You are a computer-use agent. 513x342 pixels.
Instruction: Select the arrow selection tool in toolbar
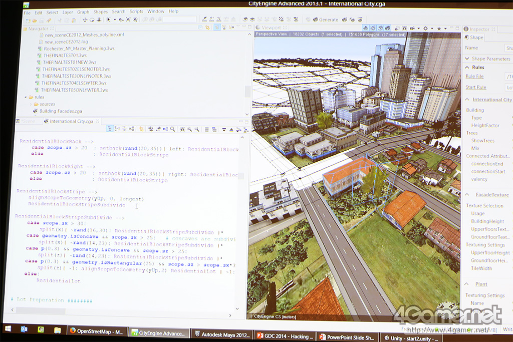[x=108, y=20]
